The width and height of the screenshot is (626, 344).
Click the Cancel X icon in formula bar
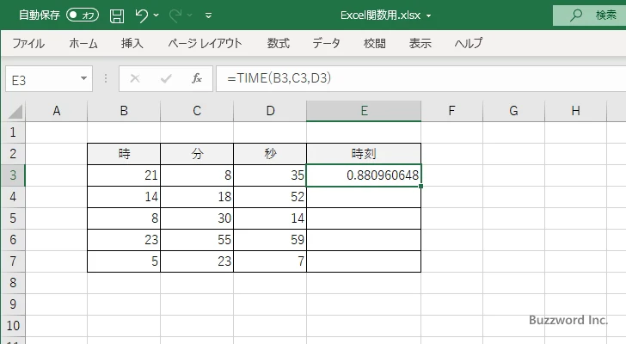click(134, 79)
